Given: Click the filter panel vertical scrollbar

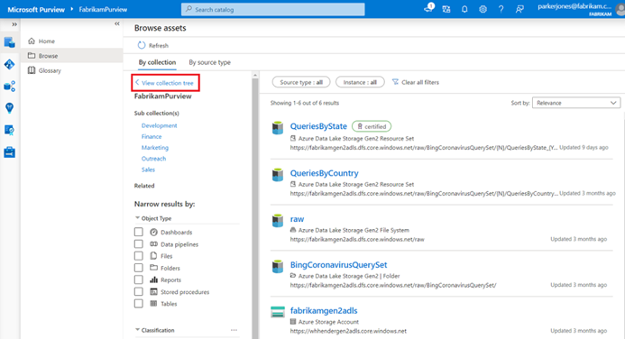Looking at the screenshot, I should [x=255, y=206].
